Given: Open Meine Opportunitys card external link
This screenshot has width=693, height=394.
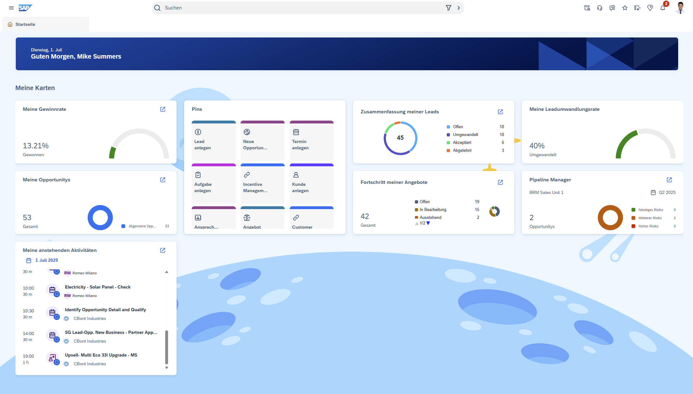Looking at the screenshot, I should pos(163,180).
